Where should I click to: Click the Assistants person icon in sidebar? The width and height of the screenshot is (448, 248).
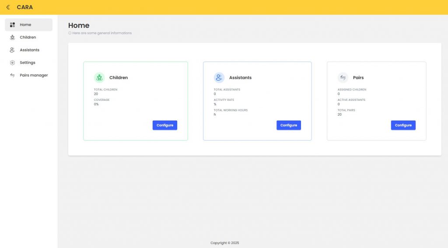coord(12,50)
